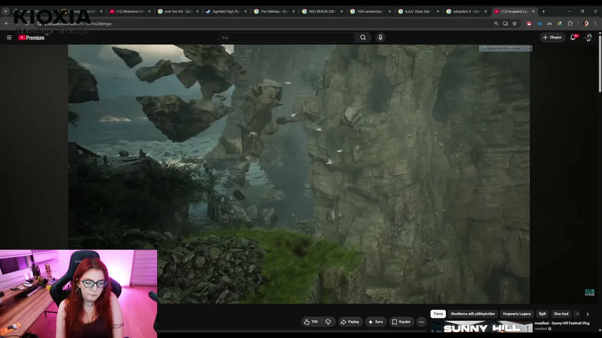602x338 pixels.
Task: Open help on the Download this video banner
Action: click(526, 48)
